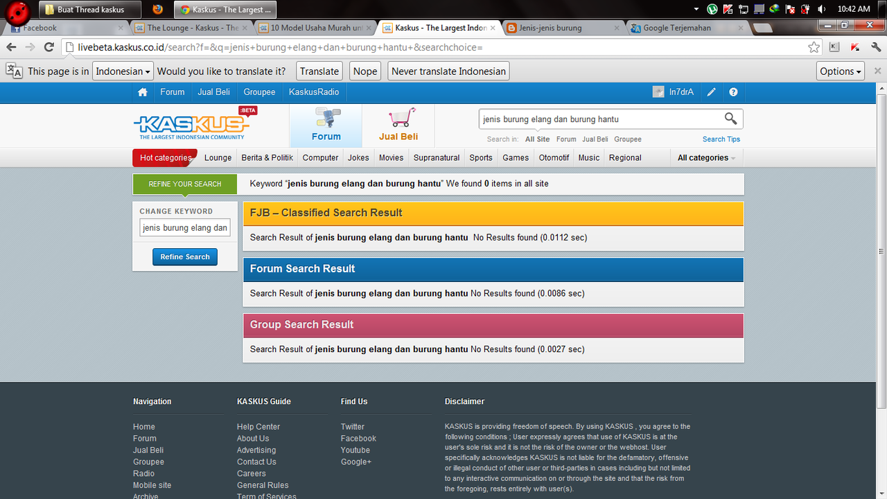Image resolution: width=887 pixels, height=499 pixels.
Task: Open Help Center footer link
Action: tap(258, 427)
